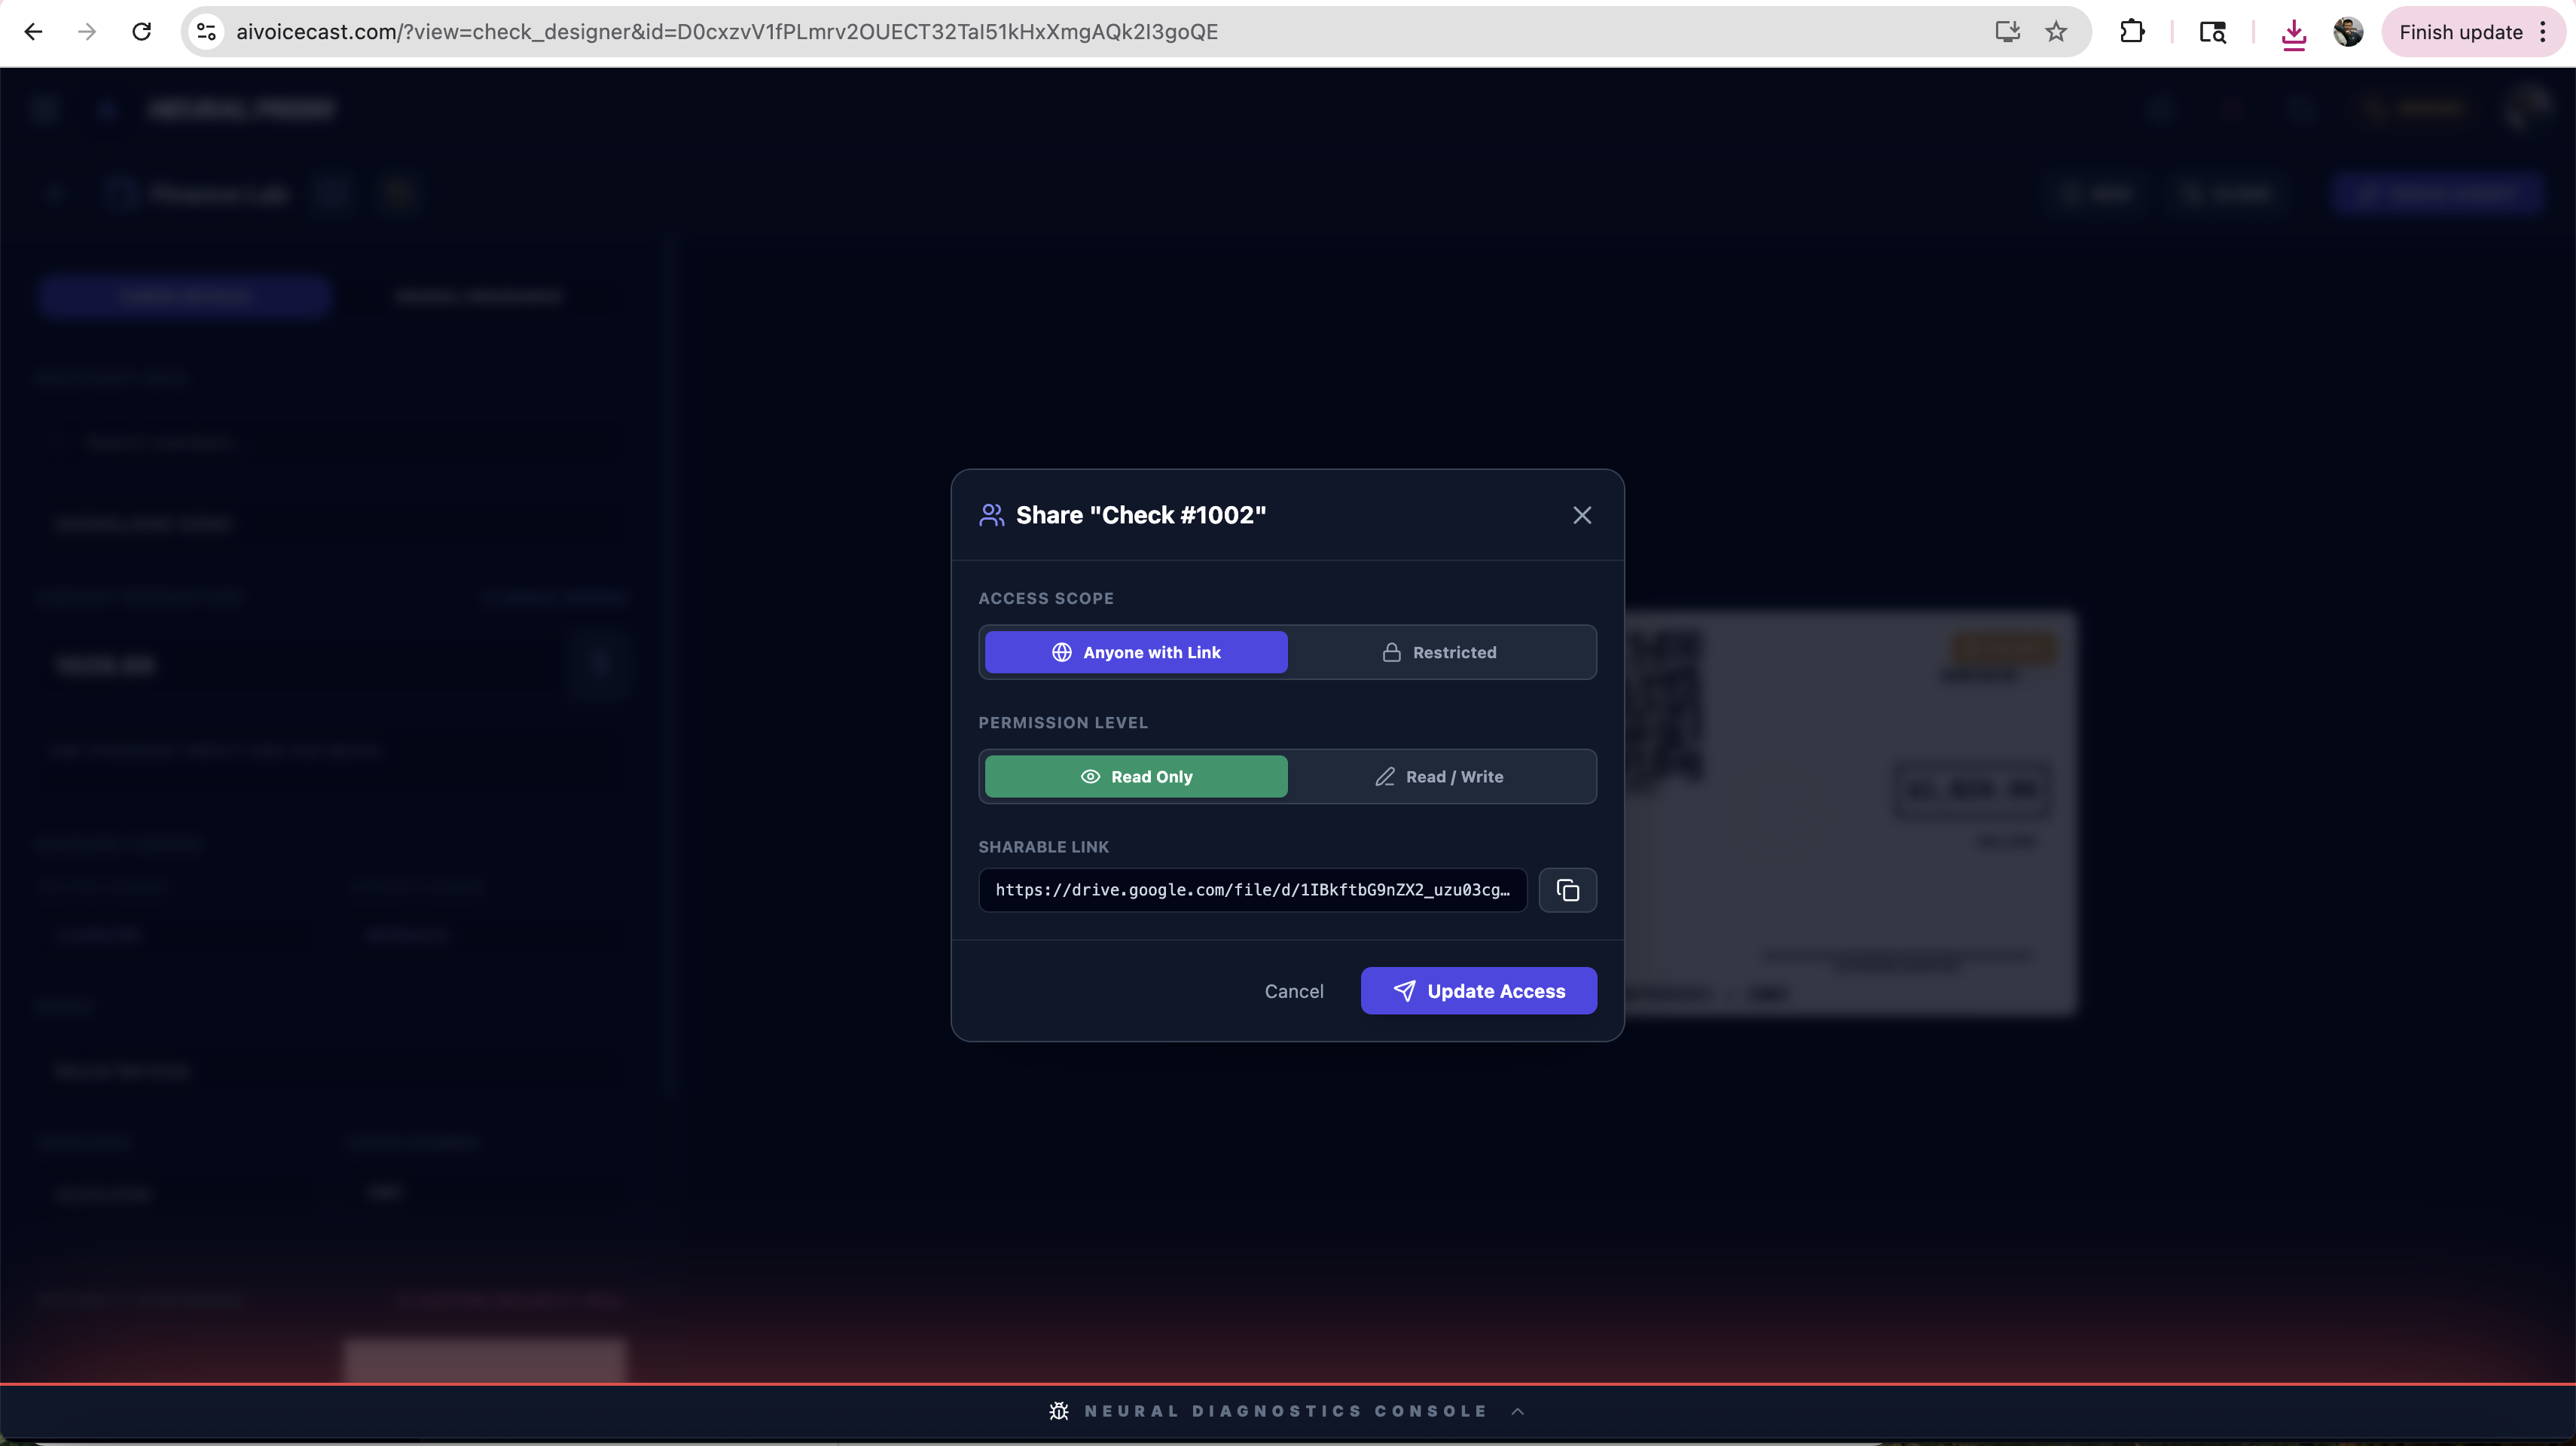Image resolution: width=2576 pixels, height=1446 pixels.
Task: Open the site information icon in address bar
Action: click(207, 32)
